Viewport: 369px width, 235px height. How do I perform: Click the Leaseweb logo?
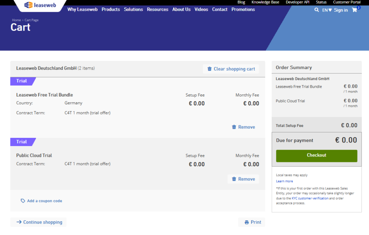click(x=40, y=5)
